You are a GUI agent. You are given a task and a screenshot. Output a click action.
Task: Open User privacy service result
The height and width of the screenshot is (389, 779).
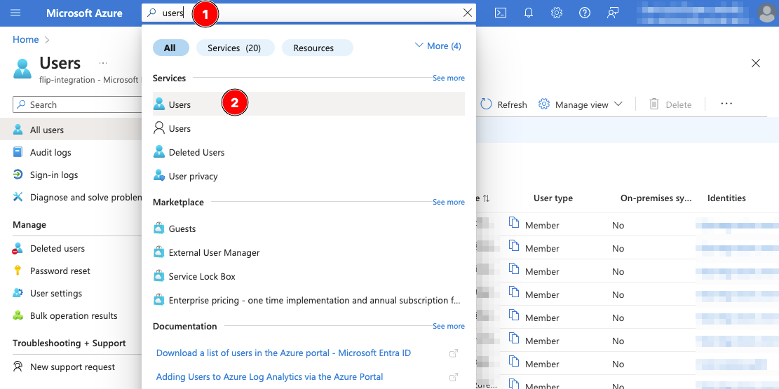(x=309, y=177)
